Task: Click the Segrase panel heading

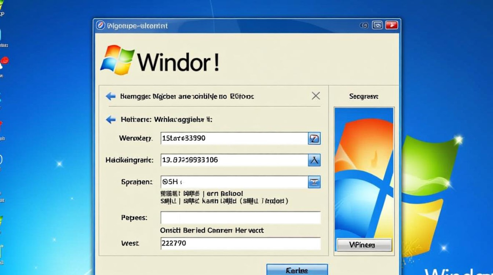Action: click(x=364, y=96)
